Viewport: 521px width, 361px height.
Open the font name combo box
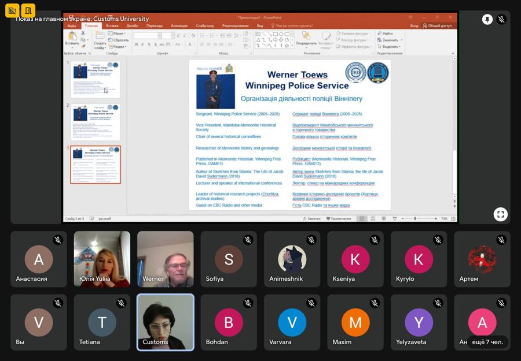(147, 35)
